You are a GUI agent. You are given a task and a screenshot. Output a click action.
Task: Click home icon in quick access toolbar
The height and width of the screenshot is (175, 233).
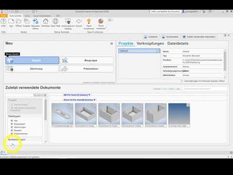pos(33,11)
